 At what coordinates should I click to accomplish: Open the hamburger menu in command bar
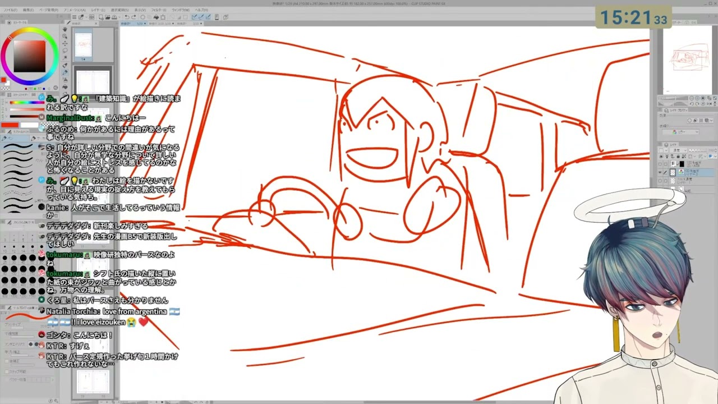74,17
